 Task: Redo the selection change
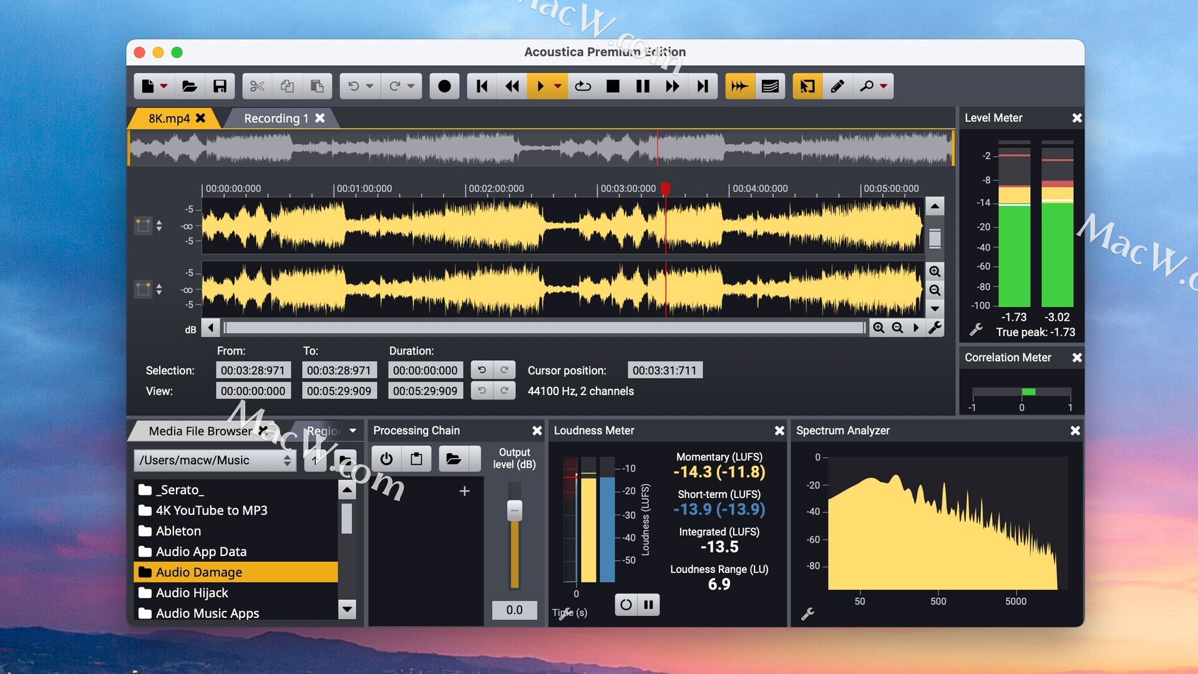tap(504, 370)
